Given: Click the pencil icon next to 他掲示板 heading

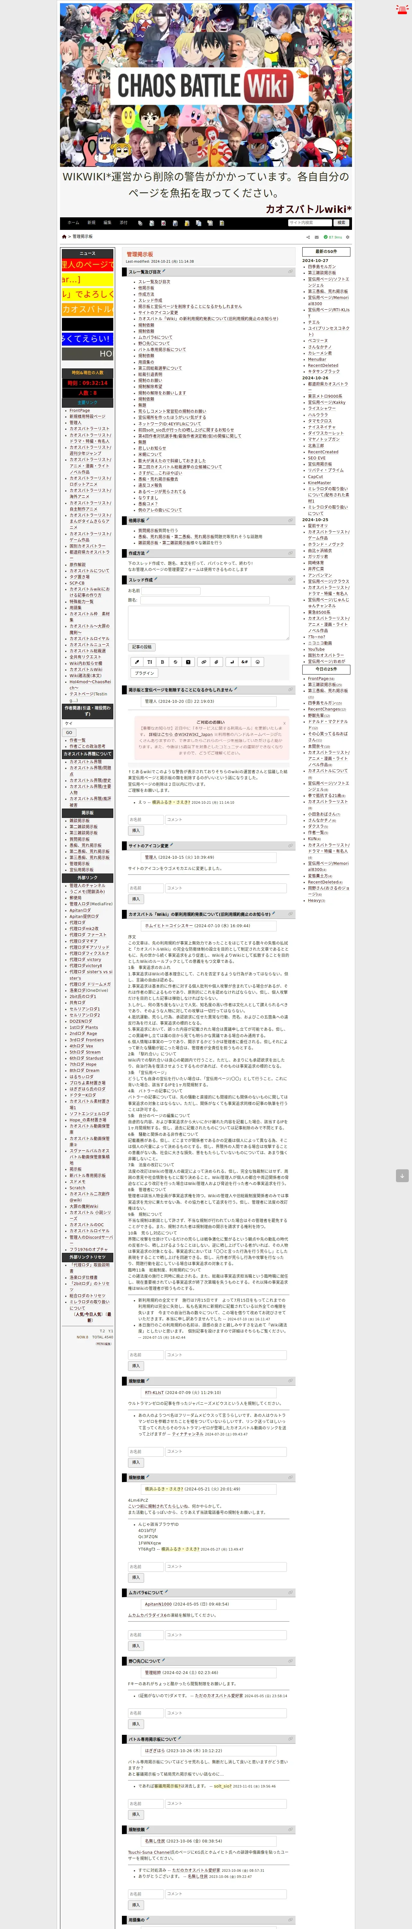Looking at the screenshot, I should pos(147,520).
